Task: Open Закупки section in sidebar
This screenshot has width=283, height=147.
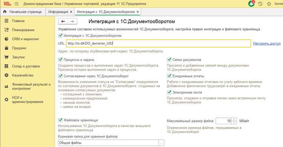Action: (x=18, y=57)
